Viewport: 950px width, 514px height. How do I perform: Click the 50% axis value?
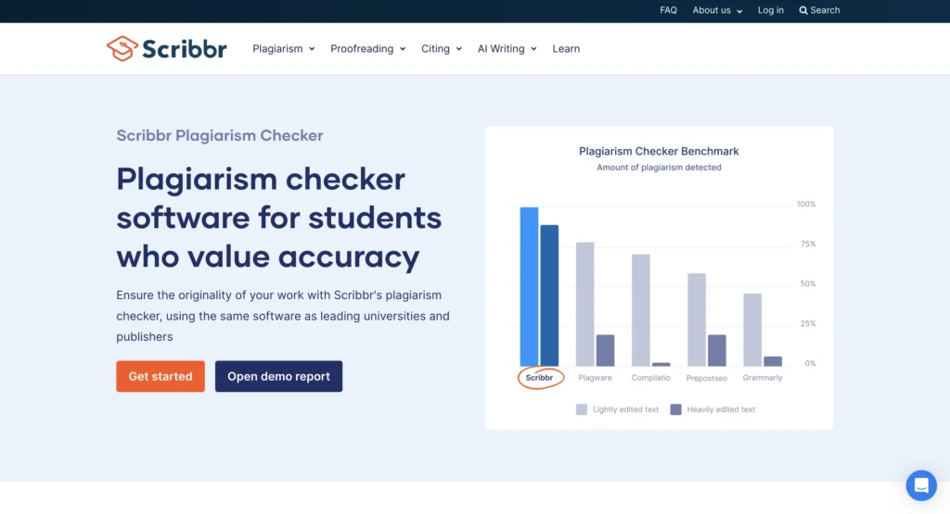coord(808,283)
